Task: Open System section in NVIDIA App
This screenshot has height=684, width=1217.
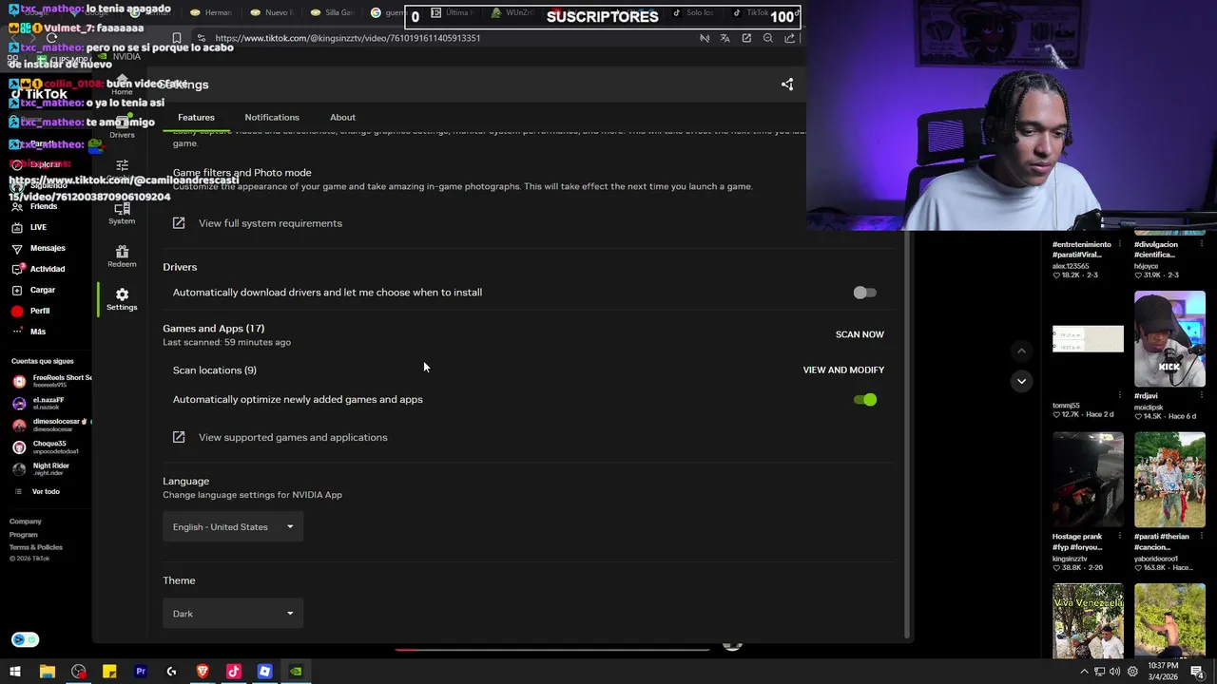Action: pos(122,214)
